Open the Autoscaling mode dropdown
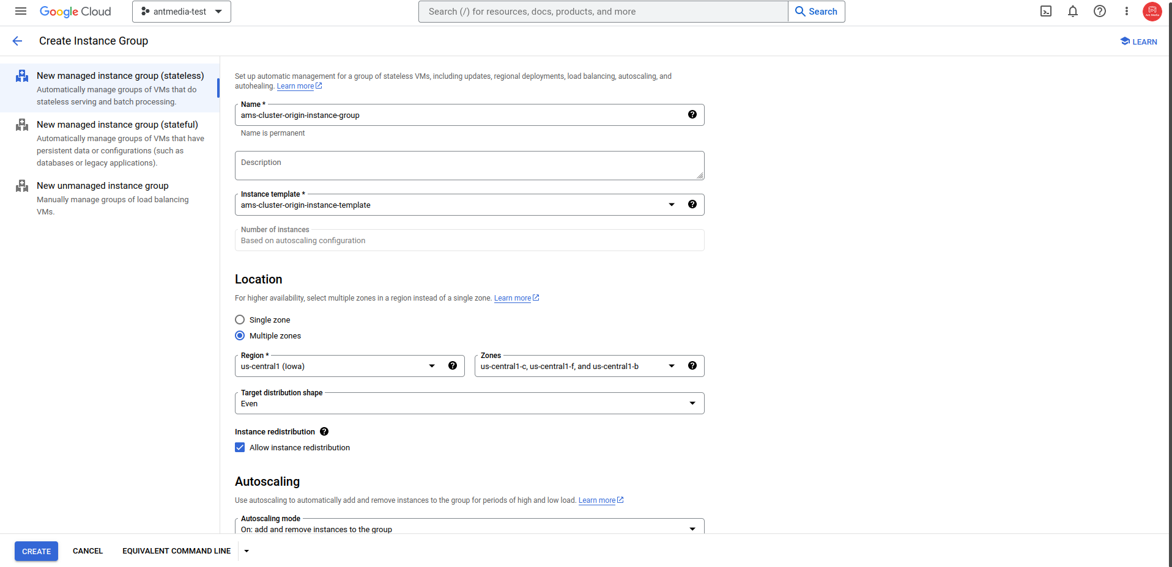Screen dimensions: 1172x567 pos(469,527)
